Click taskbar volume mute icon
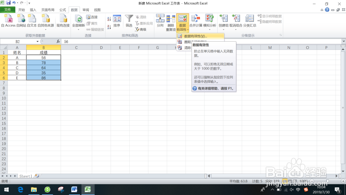The width and height of the screenshot is (346, 195). 291,189
